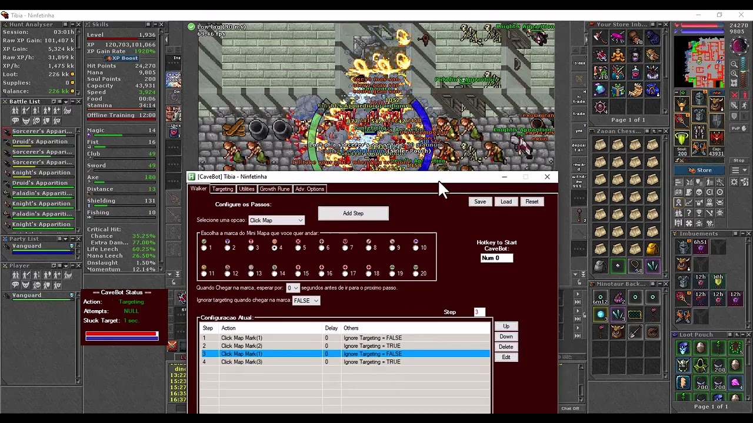Open the in-game Store button
Image resolution: width=753 pixels, height=423 pixels.
click(x=699, y=170)
